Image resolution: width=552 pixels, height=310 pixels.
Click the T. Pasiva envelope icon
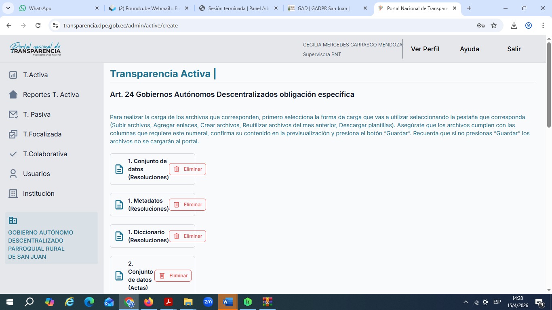tap(13, 114)
